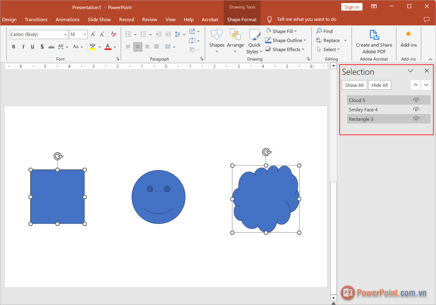Open Ribbon Display Options
Viewport: 436px width, 305px height.
(x=374, y=6)
